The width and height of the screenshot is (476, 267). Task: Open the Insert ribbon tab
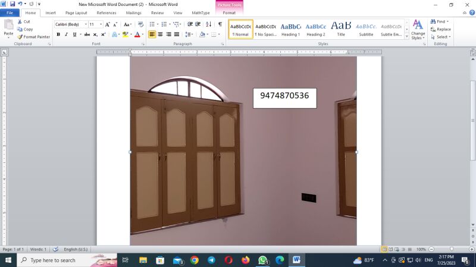click(x=51, y=12)
